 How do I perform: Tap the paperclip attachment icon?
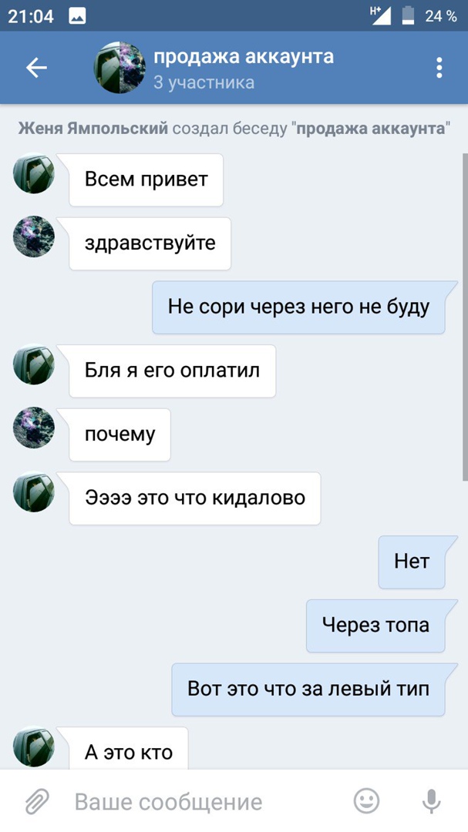pos(37,801)
